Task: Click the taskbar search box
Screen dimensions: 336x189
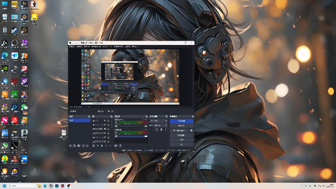Action: point(22,186)
